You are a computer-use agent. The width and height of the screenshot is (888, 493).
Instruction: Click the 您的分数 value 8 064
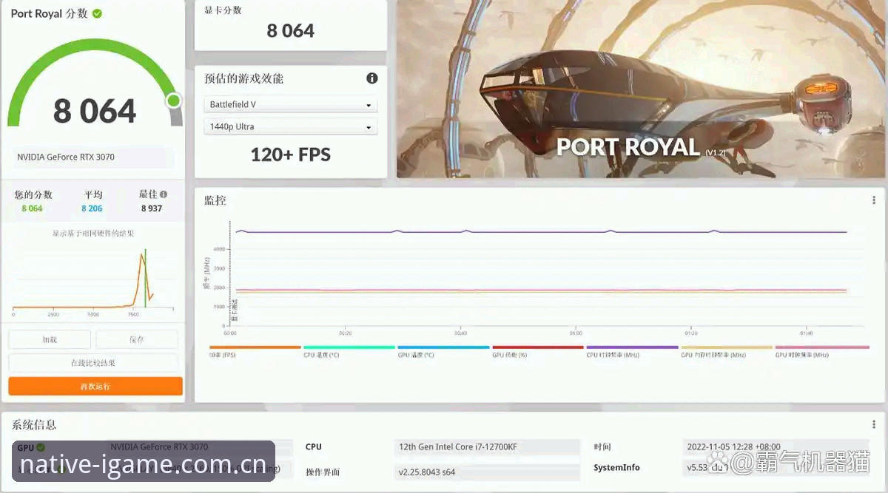click(x=33, y=208)
